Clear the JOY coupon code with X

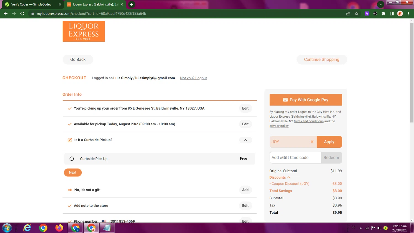(x=312, y=142)
